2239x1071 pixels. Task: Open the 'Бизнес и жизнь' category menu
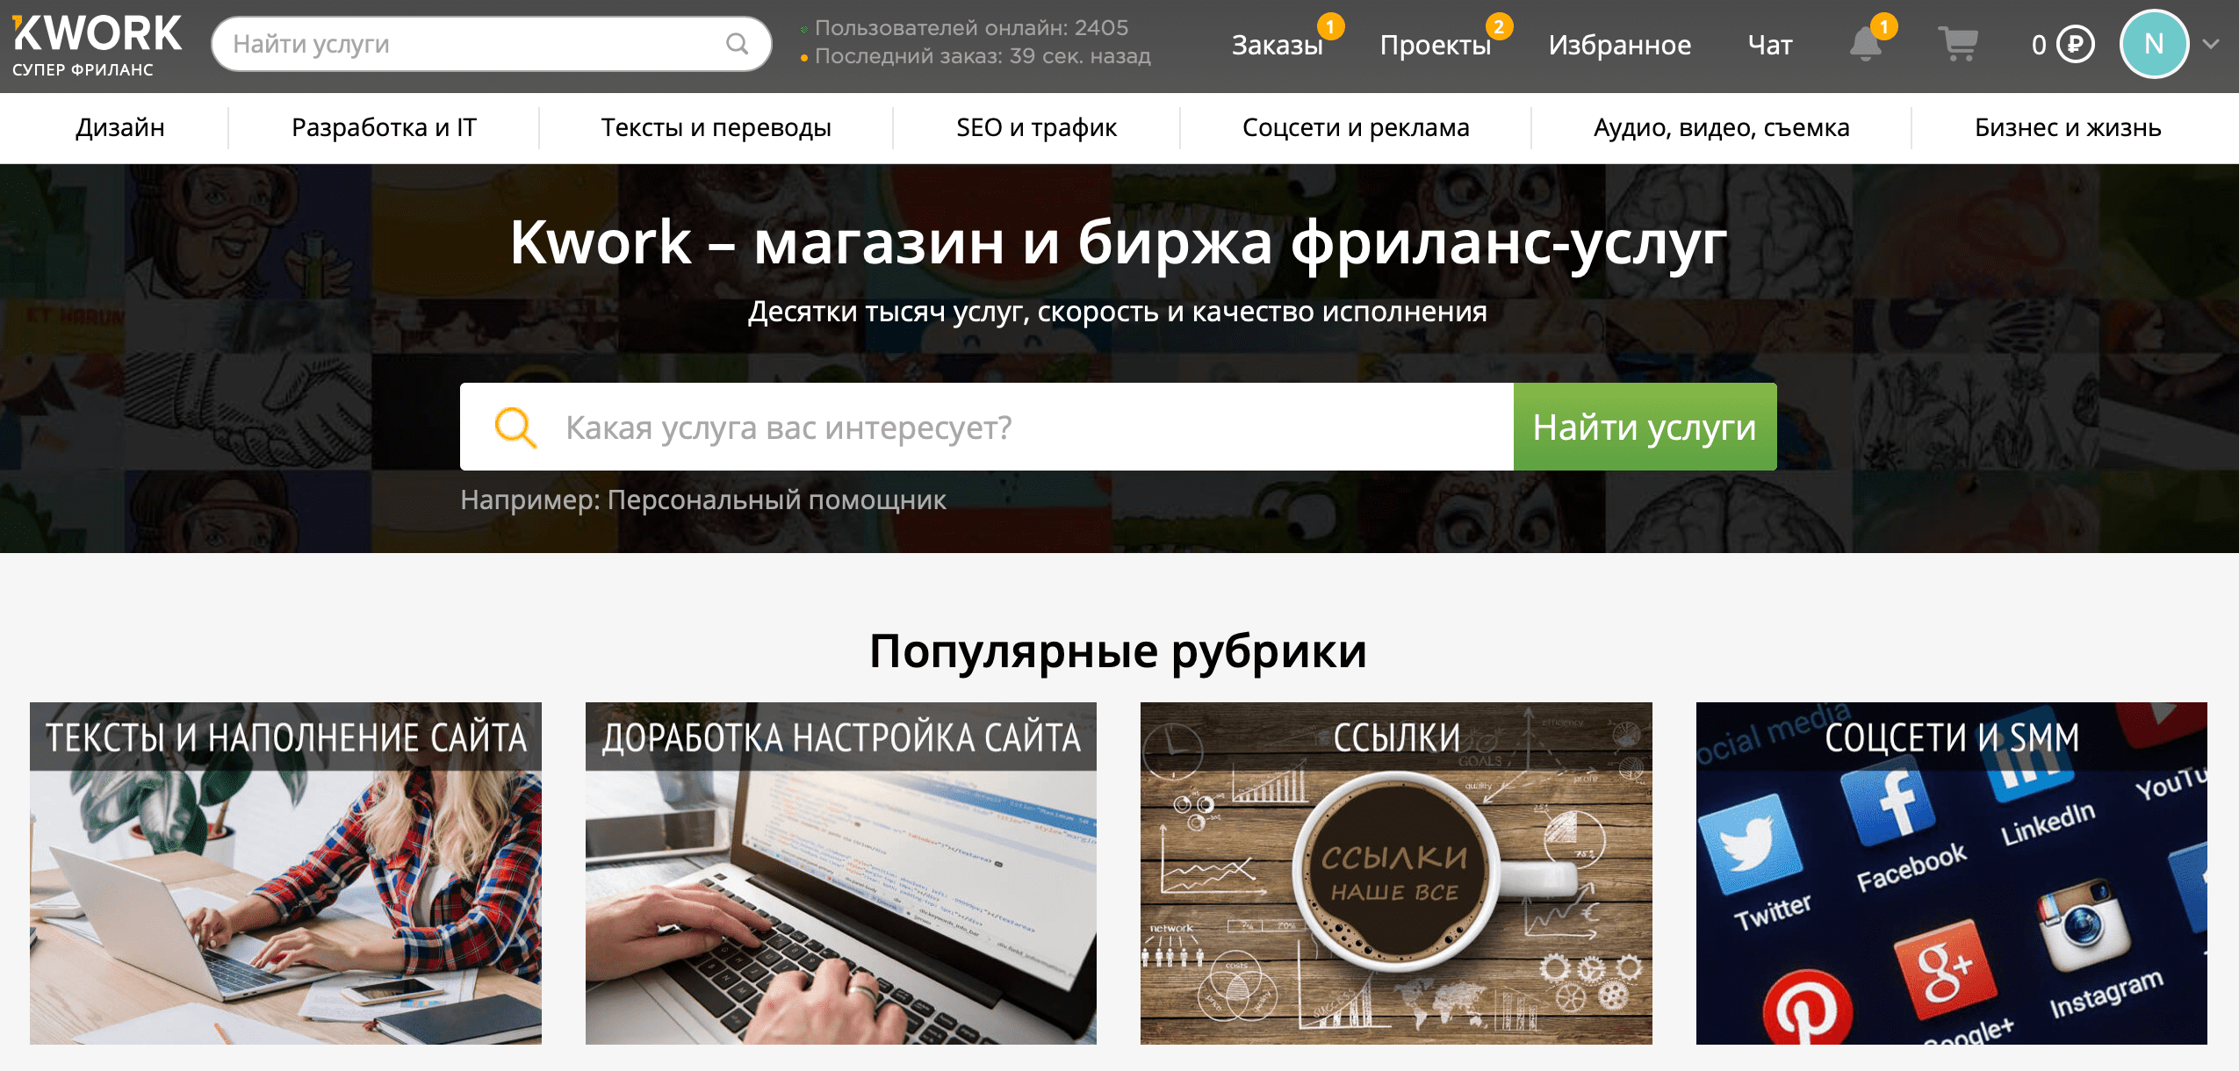coord(2068,127)
